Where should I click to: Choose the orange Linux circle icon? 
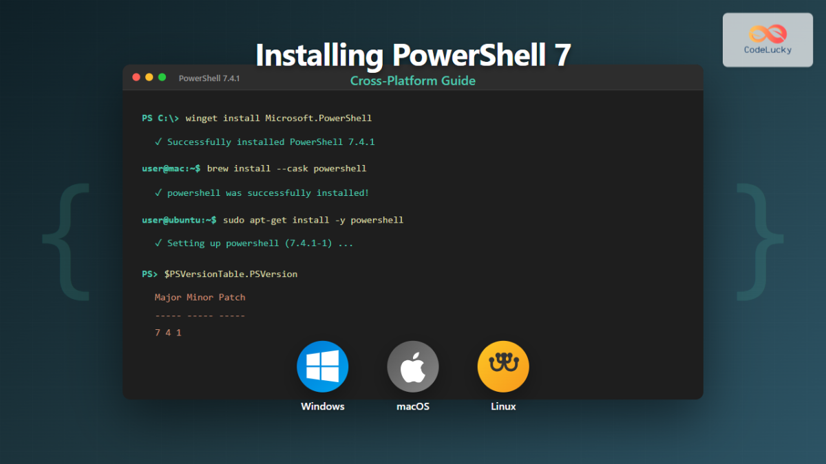click(503, 366)
